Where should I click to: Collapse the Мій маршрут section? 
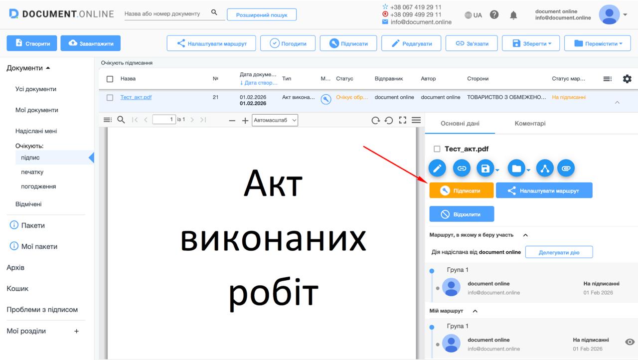(475, 311)
